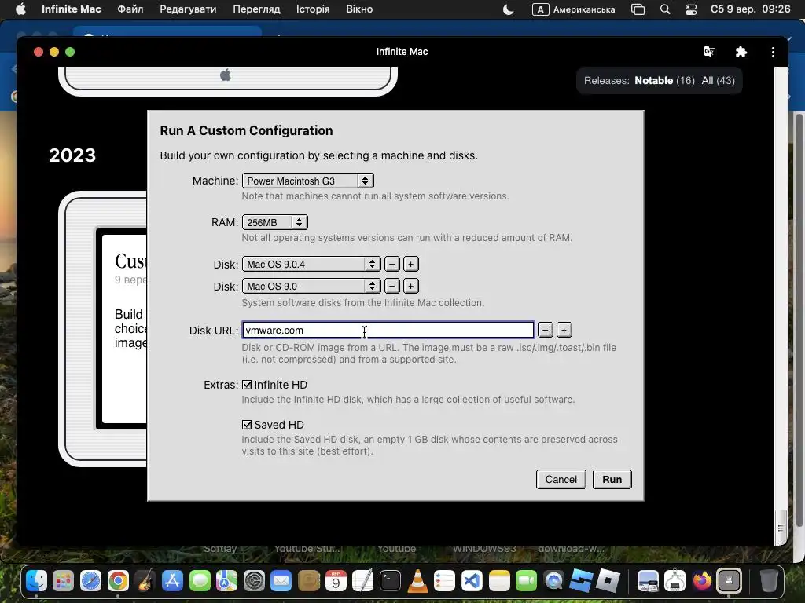The width and height of the screenshot is (805, 603).
Task: Toggle Focus moon icon in menu bar
Action: coord(508,9)
